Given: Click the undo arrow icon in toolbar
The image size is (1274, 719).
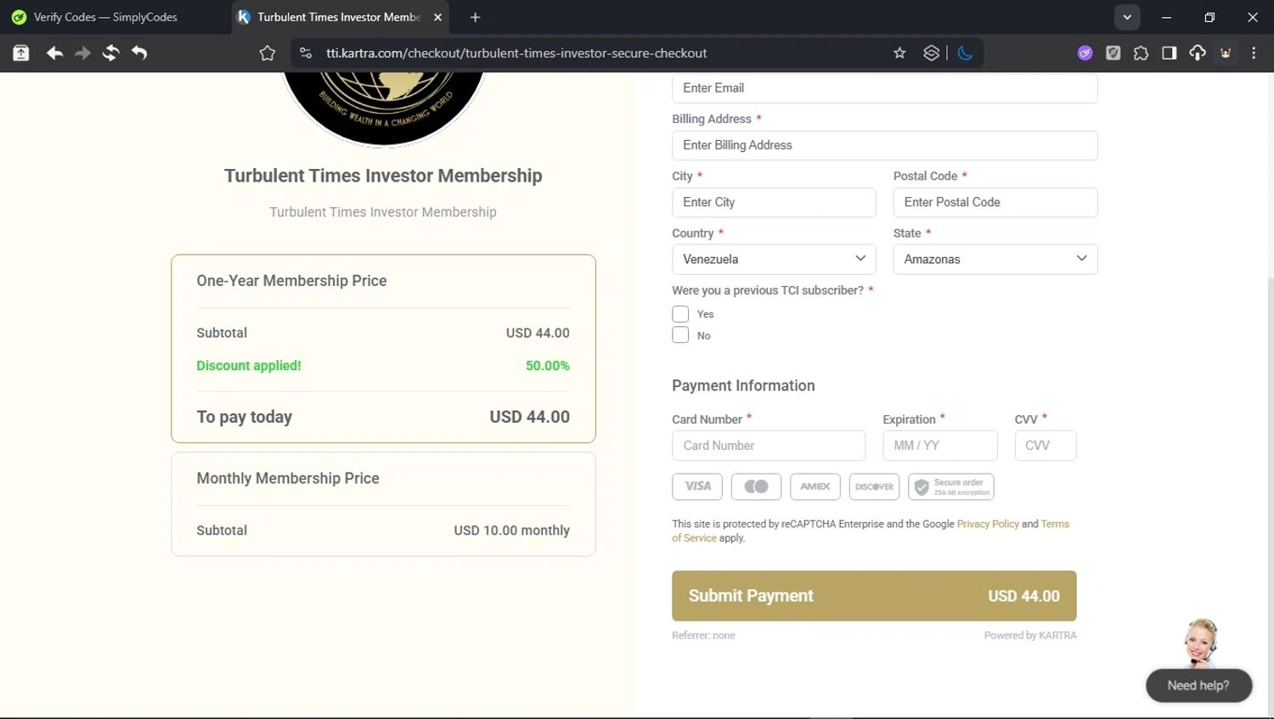Looking at the screenshot, I should [139, 53].
